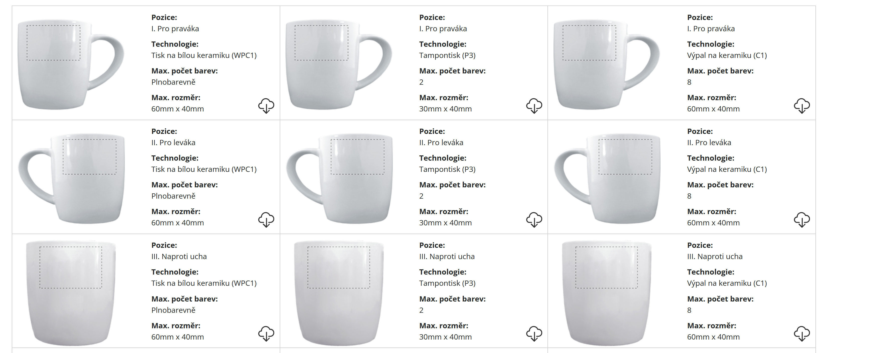
Task: Download template for Pro leváka WPC1 print
Action: 266,220
